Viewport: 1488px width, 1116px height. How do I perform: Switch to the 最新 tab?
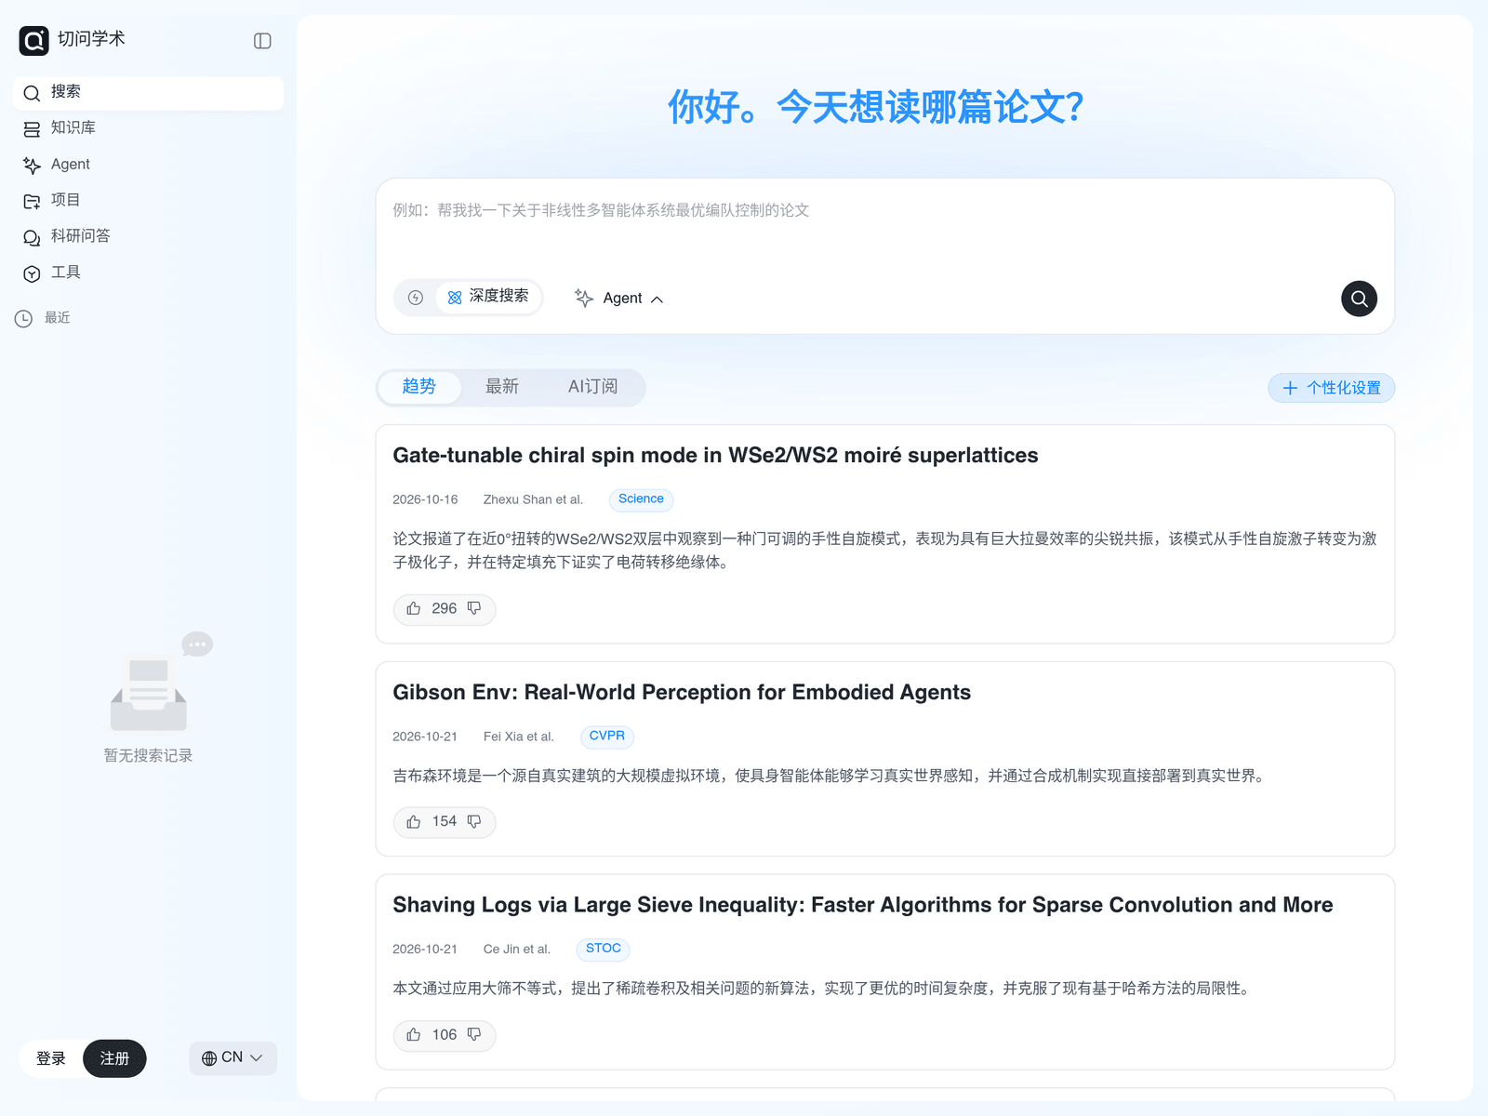point(502,387)
